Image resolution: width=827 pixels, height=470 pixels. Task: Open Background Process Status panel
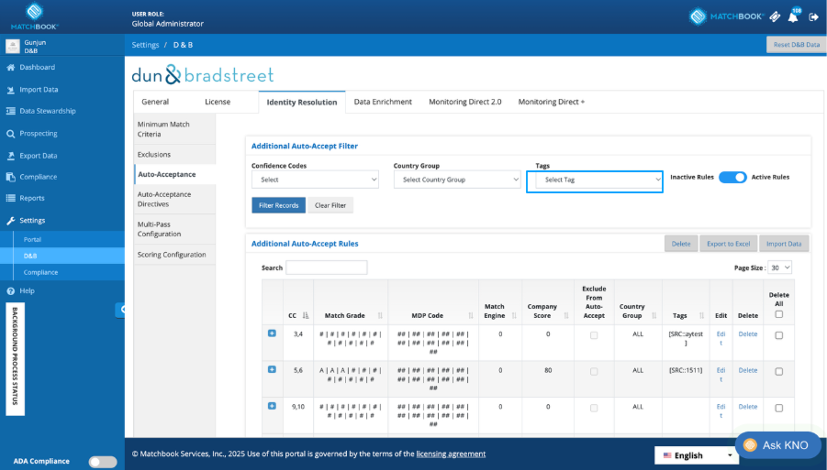(x=15, y=359)
